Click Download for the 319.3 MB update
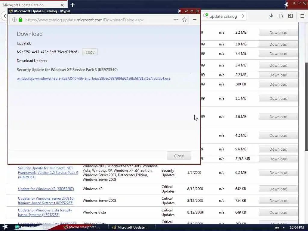Screen dimensions: 308x231 tap(278, 159)
